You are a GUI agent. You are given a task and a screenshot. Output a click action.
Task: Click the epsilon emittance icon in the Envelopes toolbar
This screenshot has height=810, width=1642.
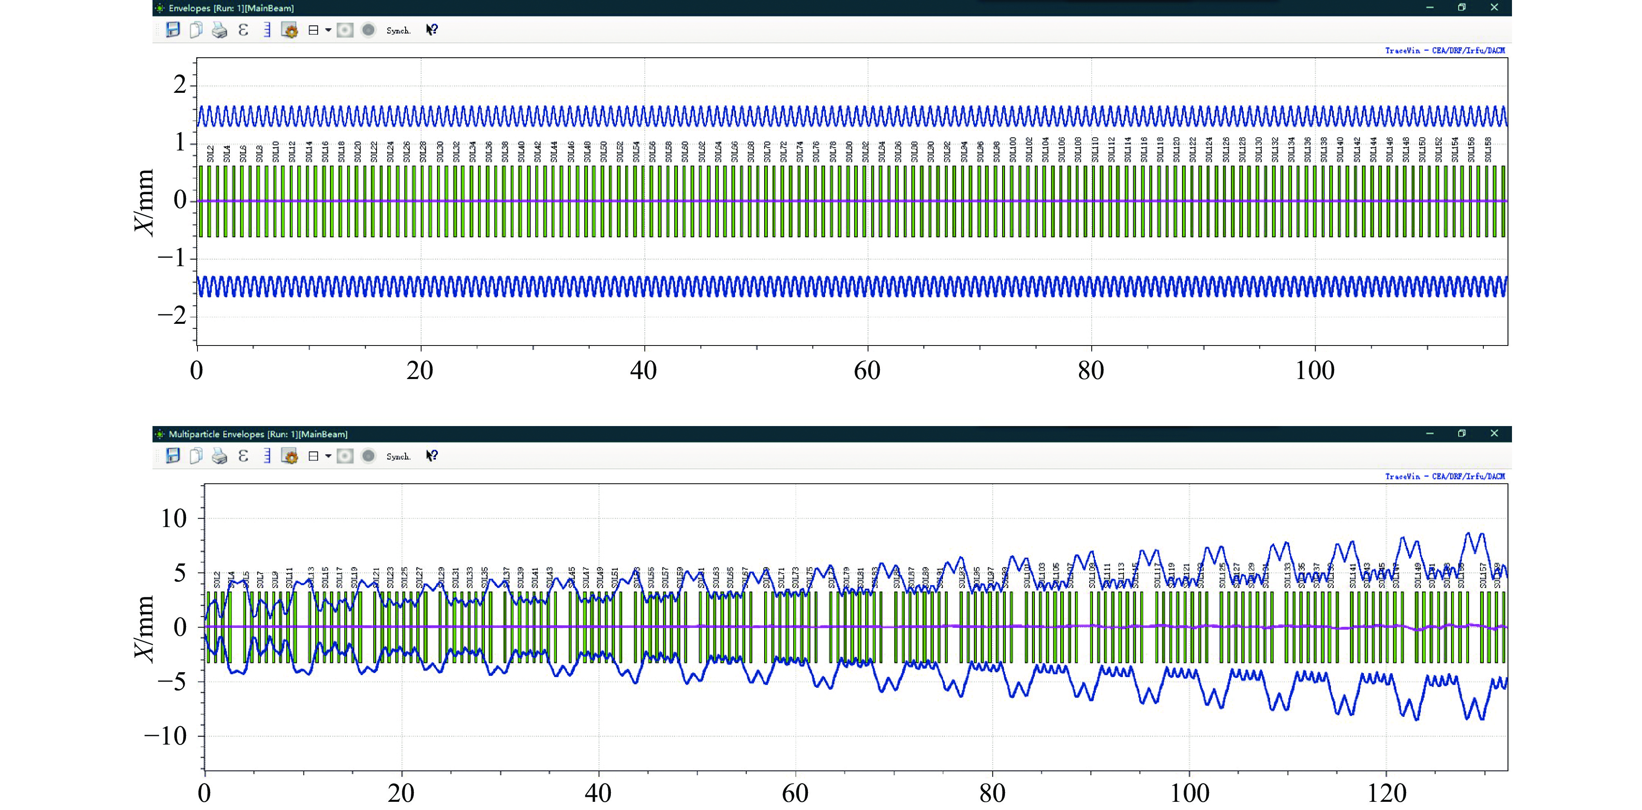click(x=243, y=30)
